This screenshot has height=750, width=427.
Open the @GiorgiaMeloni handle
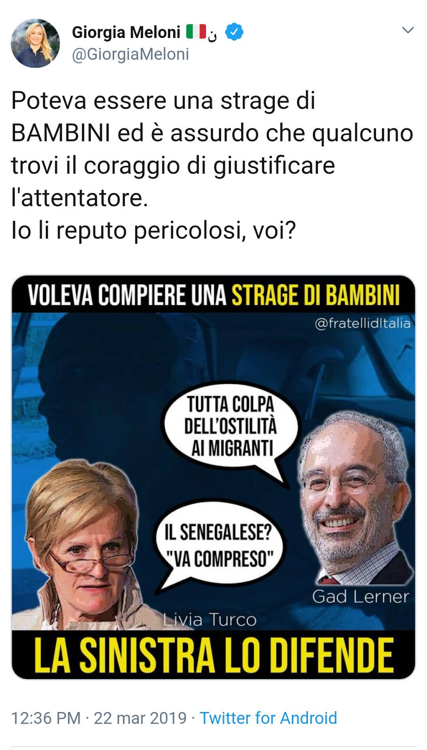tap(130, 54)
